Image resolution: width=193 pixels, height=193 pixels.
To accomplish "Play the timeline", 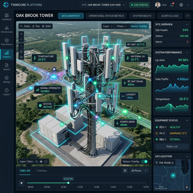I will coord(21,183).
